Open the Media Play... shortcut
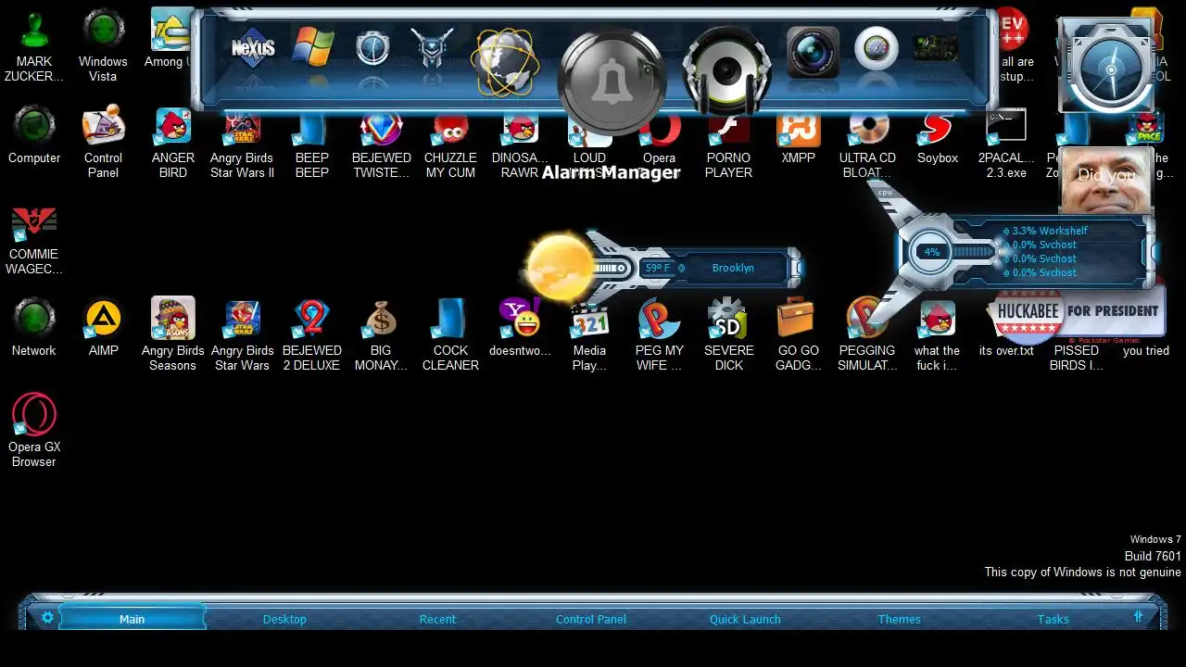 point(589,334)
